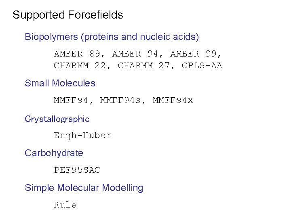Click on Engh-Huber forcefield name
Screen dimensions: 291x218
[x=82, y=135]
